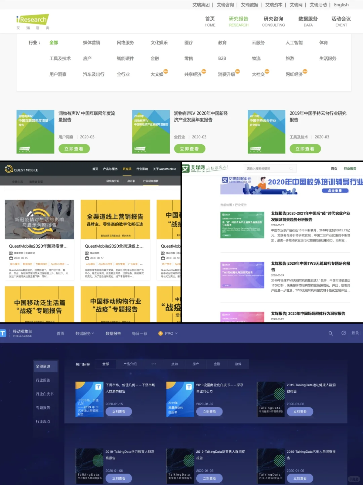Click the hot badge on 大社交
Viewport: 363px width, 485px height.
click(x=267, y=71)
